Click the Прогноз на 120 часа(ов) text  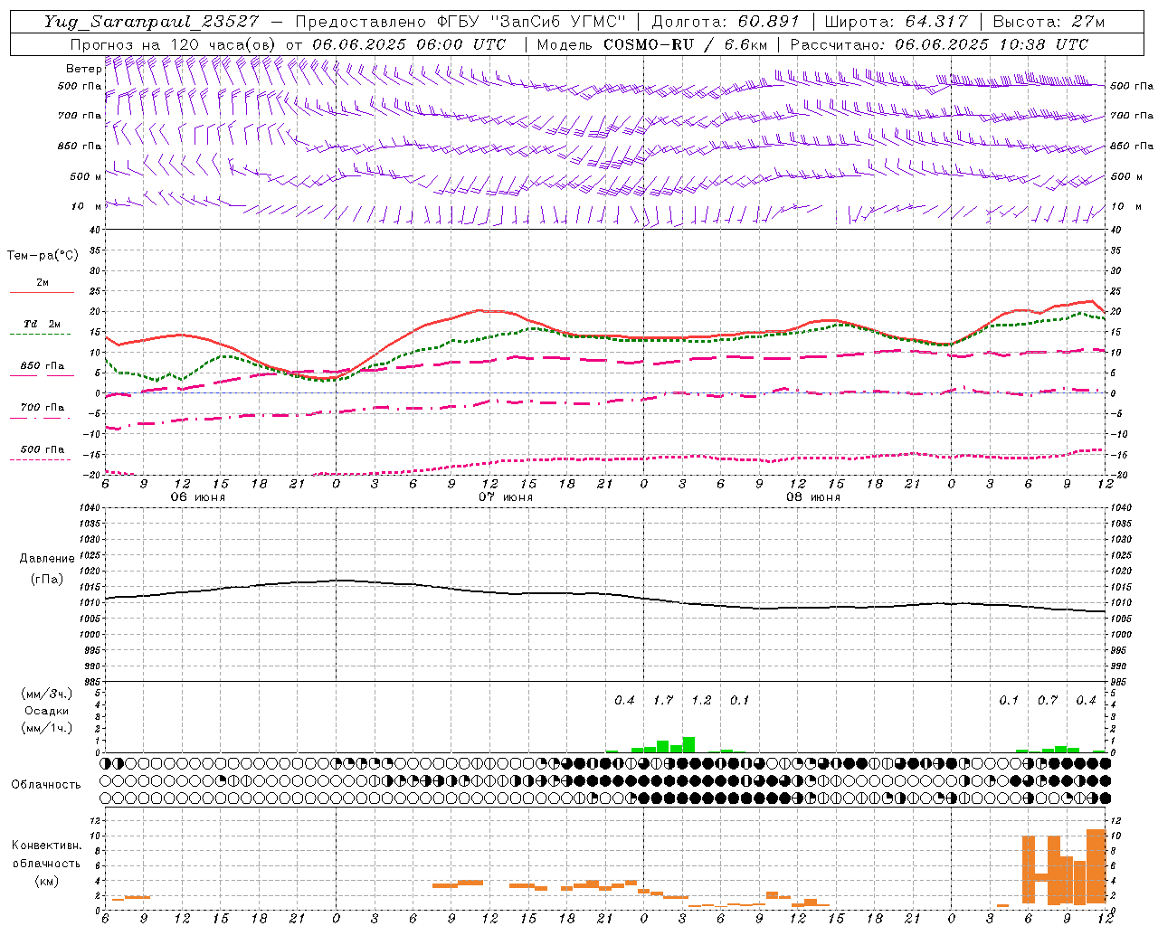[x=175, y=44]
